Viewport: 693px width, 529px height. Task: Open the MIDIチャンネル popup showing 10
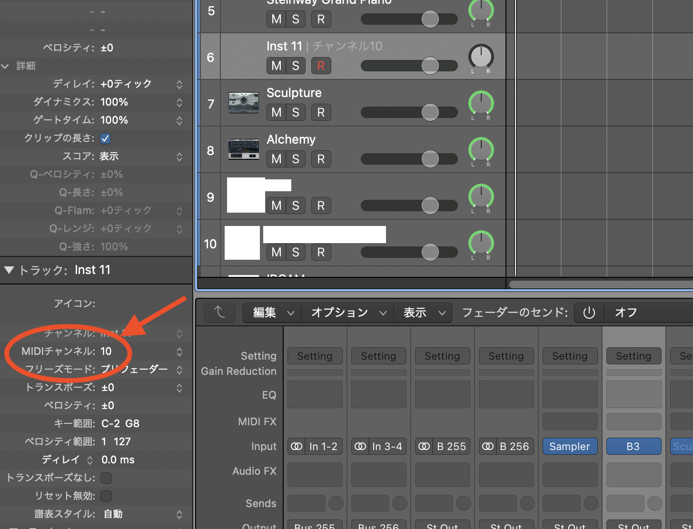click(179, 352)
